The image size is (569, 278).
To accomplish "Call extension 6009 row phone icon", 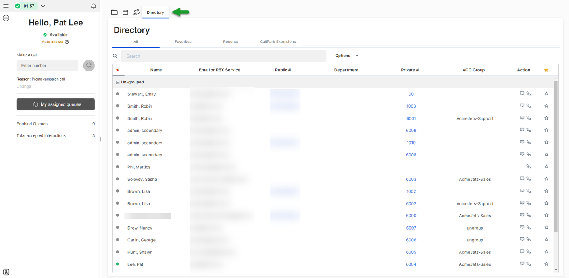I will (529, 130).
